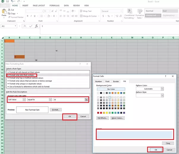The height and width of the screenshot is (154, 179).
Task: Switch to Number tab in Format Cells
Action: point(98,81)
